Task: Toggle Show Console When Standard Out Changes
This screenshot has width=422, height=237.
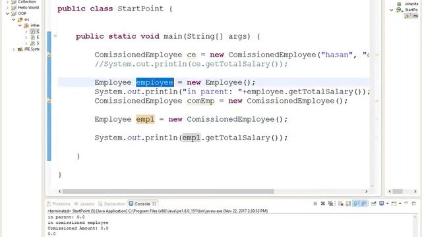Action: coord(356,203)
